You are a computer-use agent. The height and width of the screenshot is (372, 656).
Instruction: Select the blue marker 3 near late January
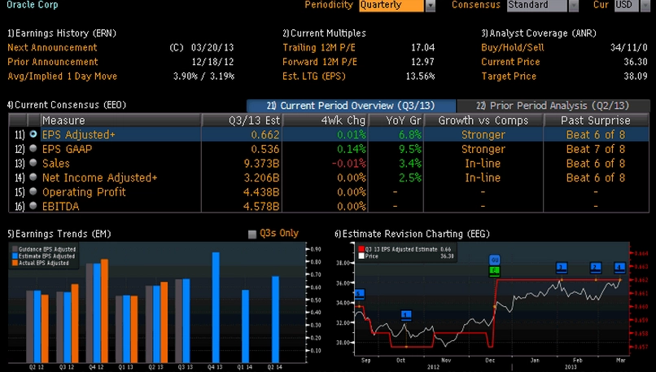tap(562, 267)
